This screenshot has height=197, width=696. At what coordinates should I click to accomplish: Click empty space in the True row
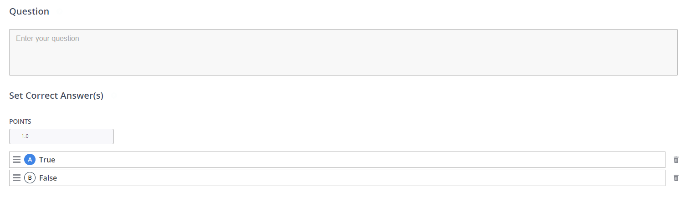click(x=360, y=160)
